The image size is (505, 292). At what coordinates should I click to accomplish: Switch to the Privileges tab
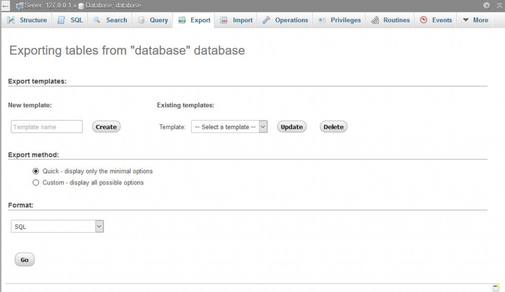(344, 20)
